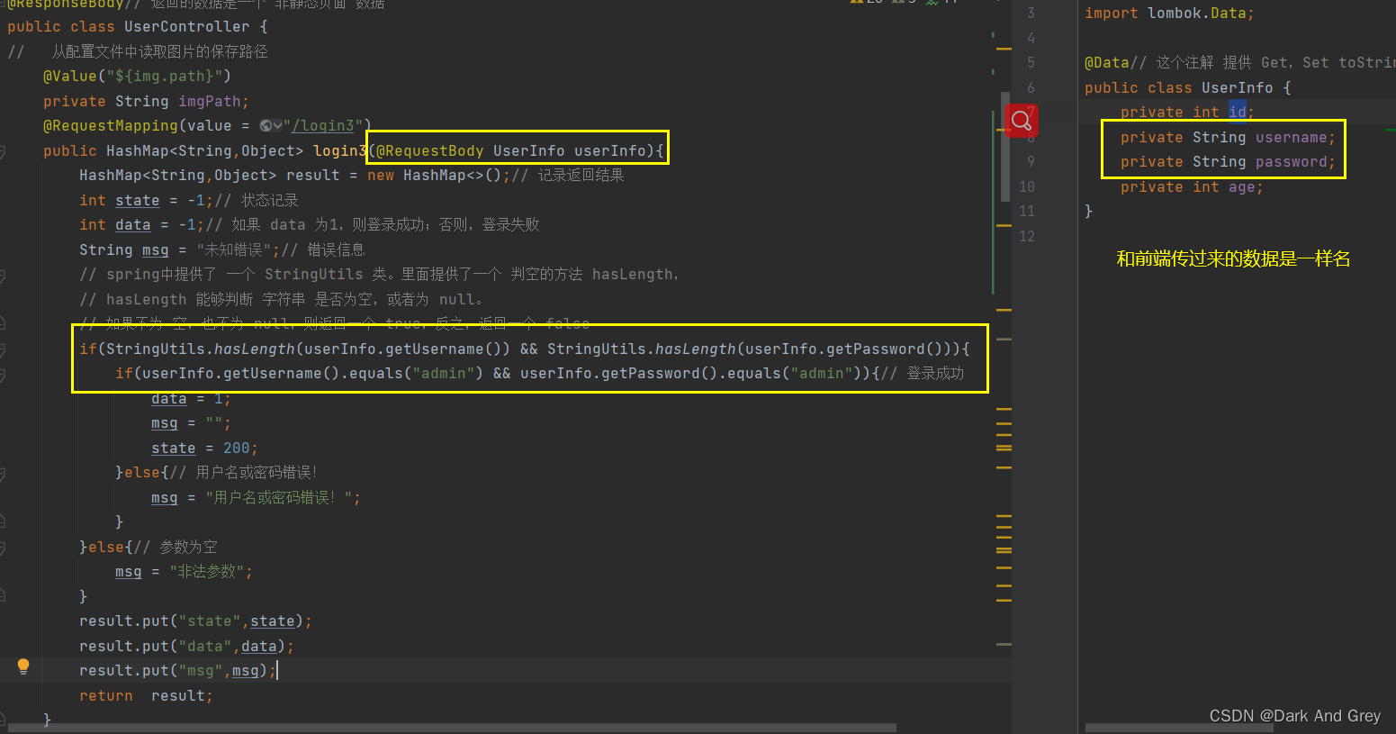Click the horizontal scrollbar of the UserInfo editor
Viewport: 1396px width, 734px height.
(x=1179, y=728)
